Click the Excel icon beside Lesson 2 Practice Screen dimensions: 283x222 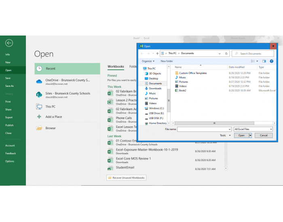(x=110, y=102)
